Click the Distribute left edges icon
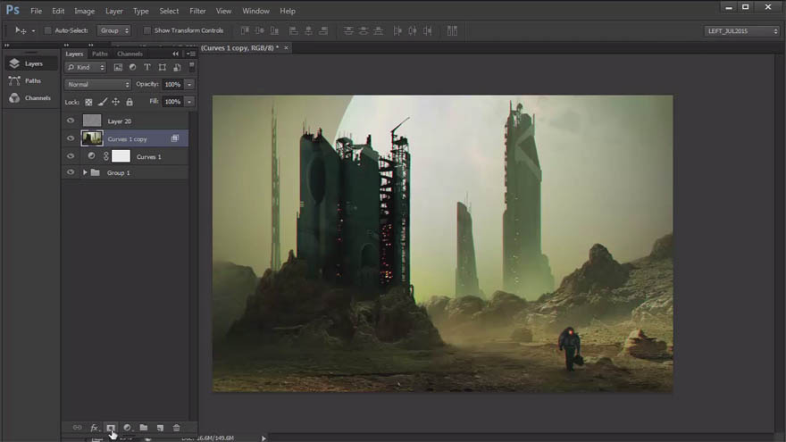Screen dimensions: 786x442 [397, 30]
